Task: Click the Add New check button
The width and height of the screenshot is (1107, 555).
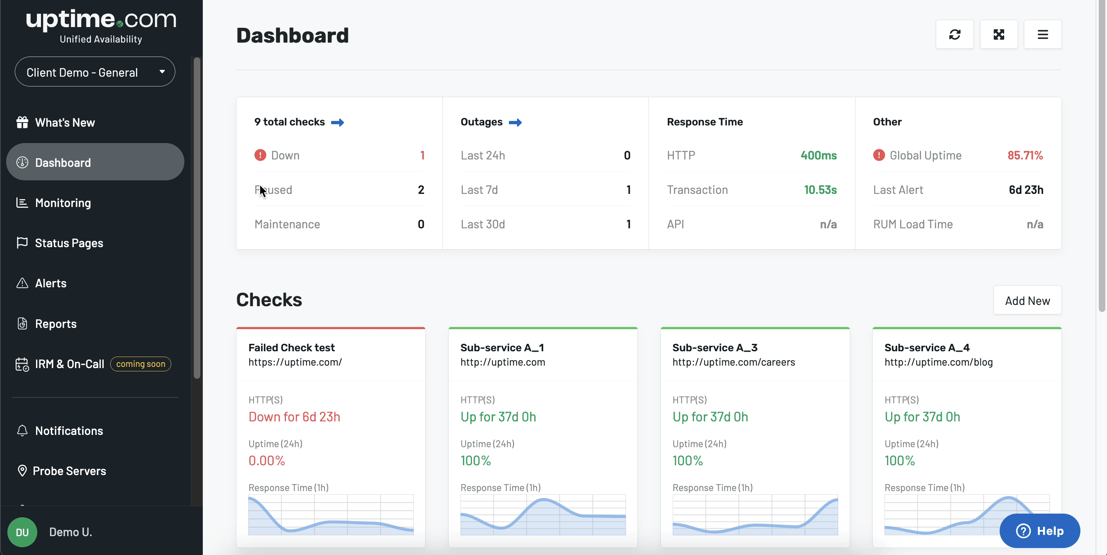Action: tap(1028, 300)
